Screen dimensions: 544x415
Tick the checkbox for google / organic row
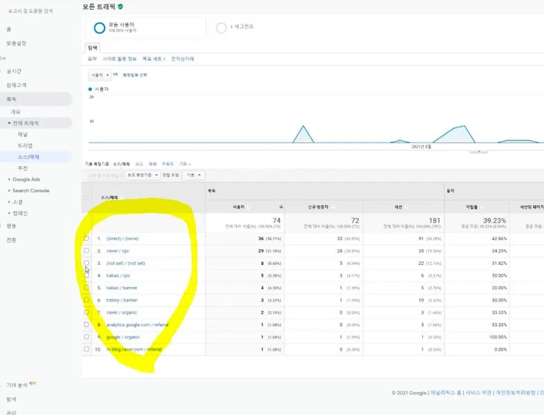tap(87, 337)
